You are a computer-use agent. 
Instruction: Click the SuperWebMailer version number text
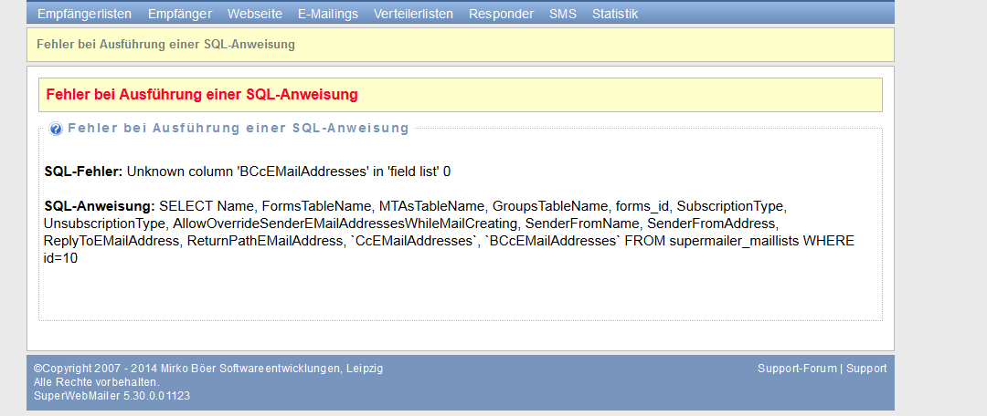[112, 396]
